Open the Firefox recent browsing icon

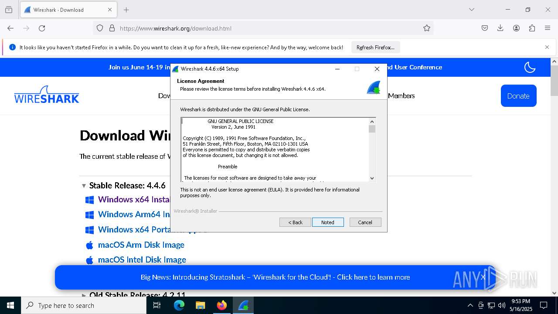click(x=9, y=10)
